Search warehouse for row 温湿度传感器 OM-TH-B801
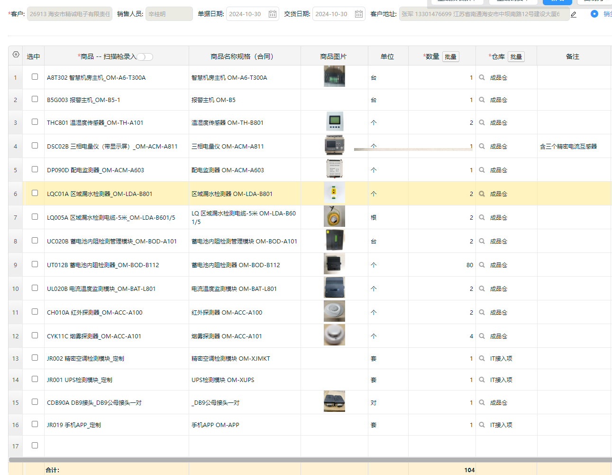The width and height of the screenshot is (612, 475). [482, 122]
